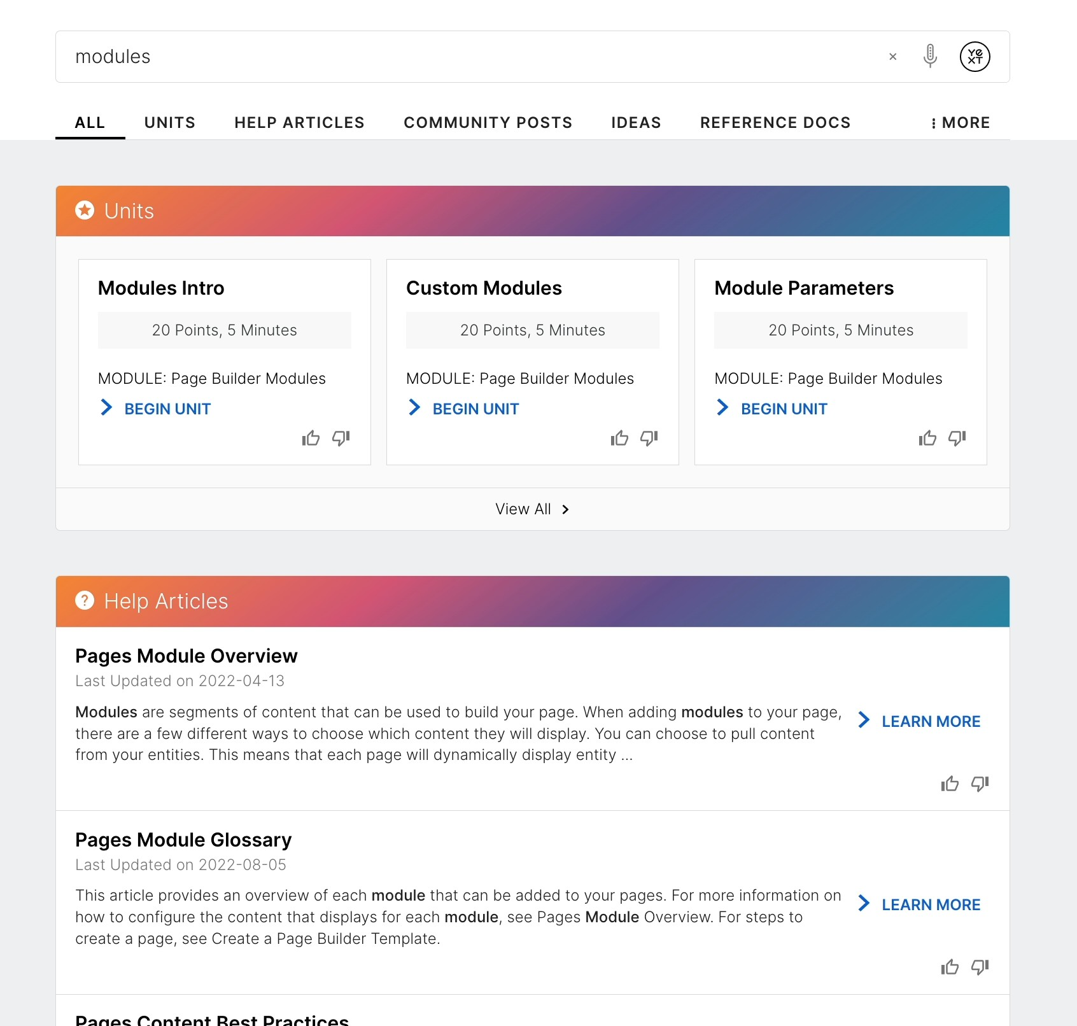Thumbs up Pages Module Overview article

[950, 784]
